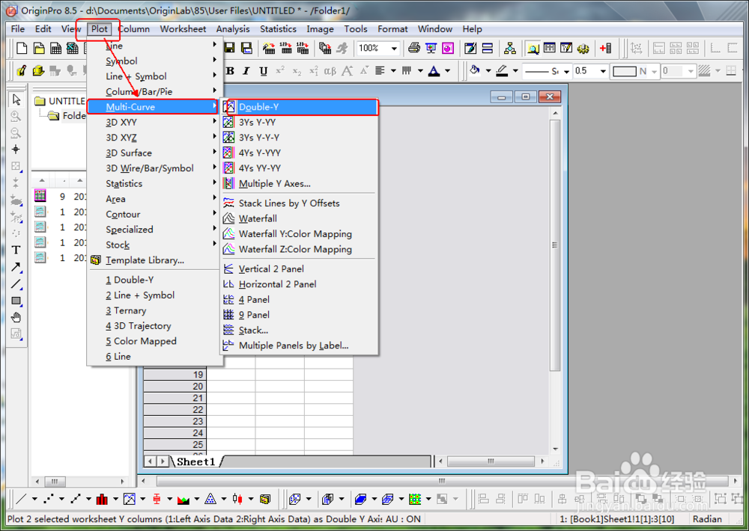Click the font color A swatch

(x=434, y=71)
